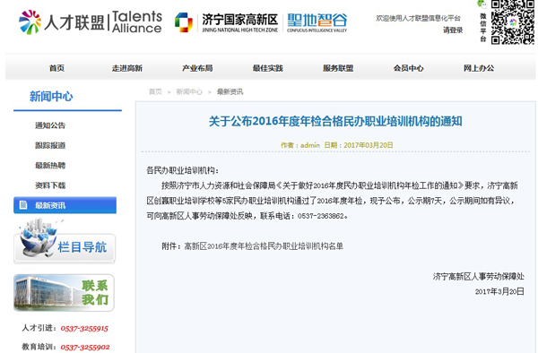Click the Jining National High Tech Zone logo
Image resolution: width=538 pixels, height=353 pixels.
(226, 22)
